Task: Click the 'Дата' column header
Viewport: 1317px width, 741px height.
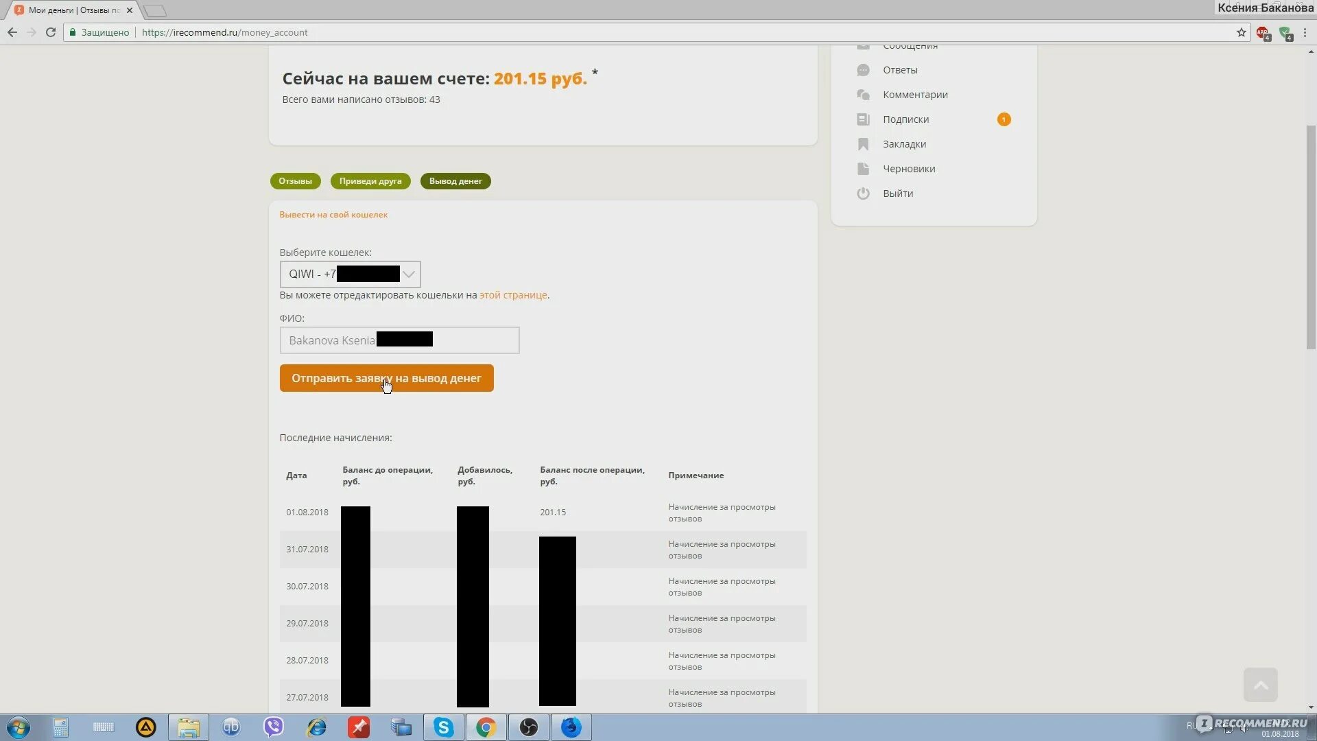Action: 296,475
